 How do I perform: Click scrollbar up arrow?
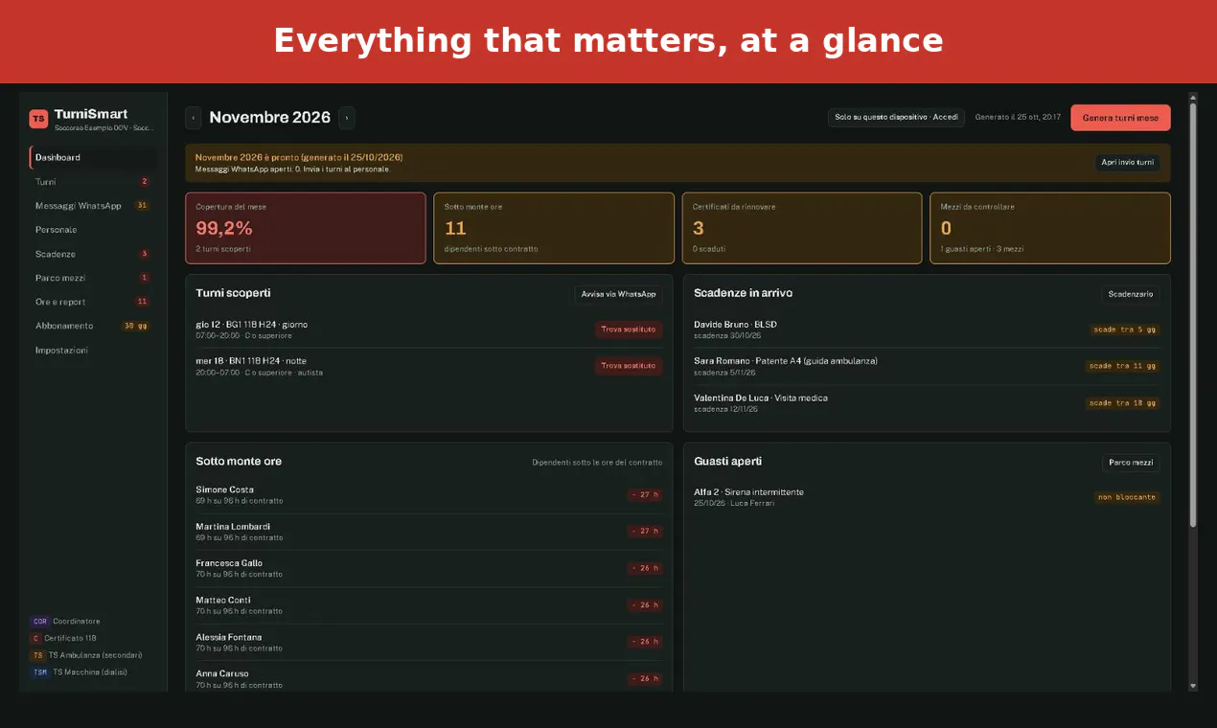tap(1193, 97)
